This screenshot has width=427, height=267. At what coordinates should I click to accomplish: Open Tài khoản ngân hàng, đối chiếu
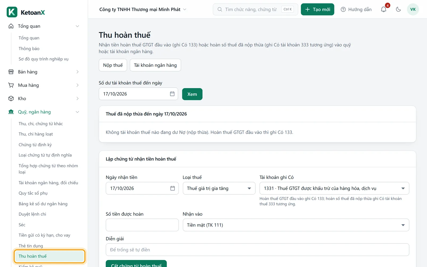click(48, 183)
